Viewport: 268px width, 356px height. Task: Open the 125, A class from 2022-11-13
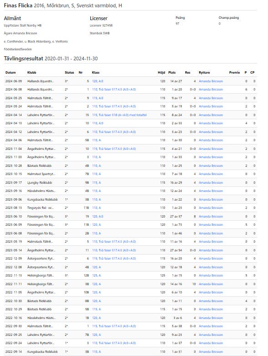tap(97, 276)
